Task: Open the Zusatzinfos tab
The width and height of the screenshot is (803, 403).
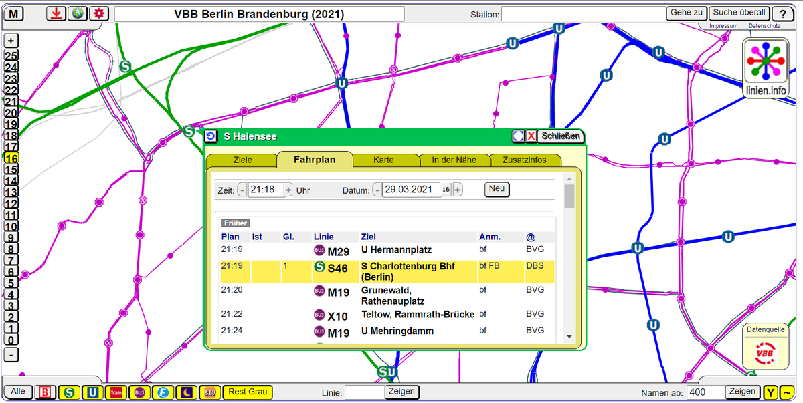Action: [x=526, y=160]
